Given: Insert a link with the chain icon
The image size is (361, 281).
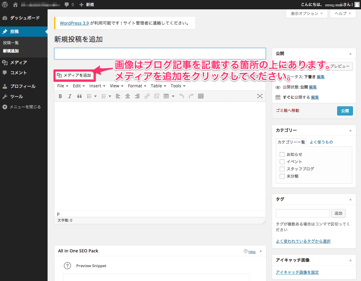Looking at the screenshot, I should [x=147, y=96].
